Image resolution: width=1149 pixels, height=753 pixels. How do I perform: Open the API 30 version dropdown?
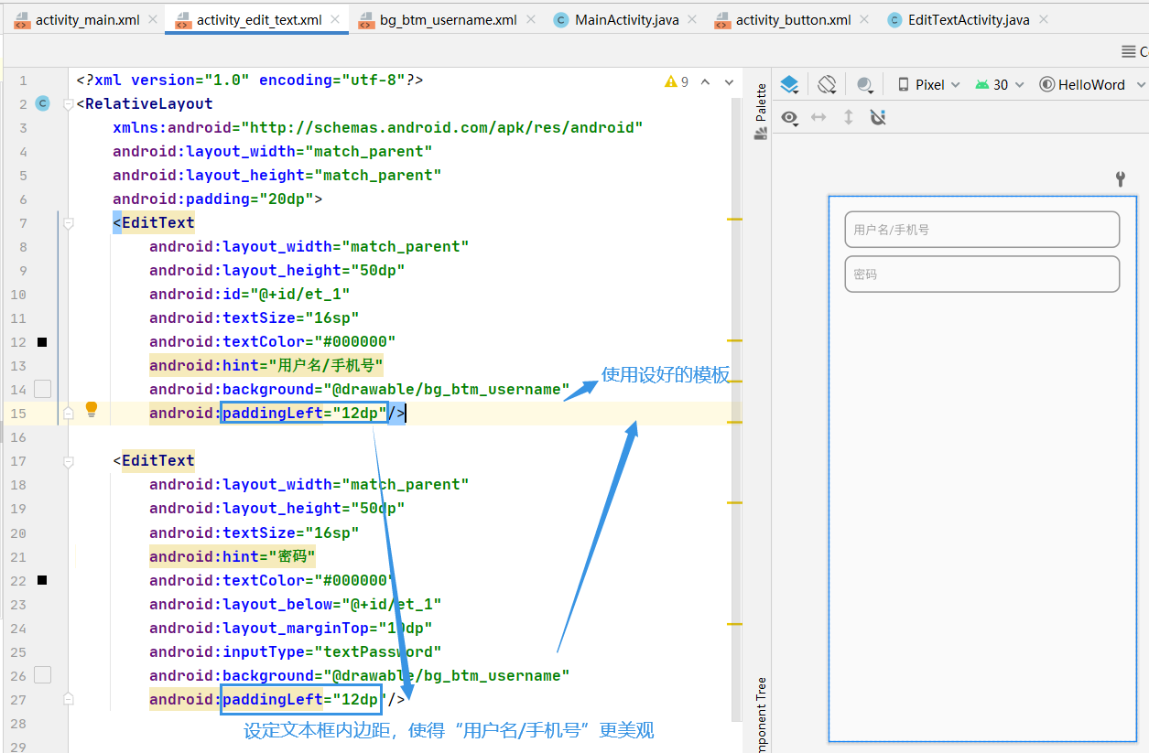(x=1000, y=84)
